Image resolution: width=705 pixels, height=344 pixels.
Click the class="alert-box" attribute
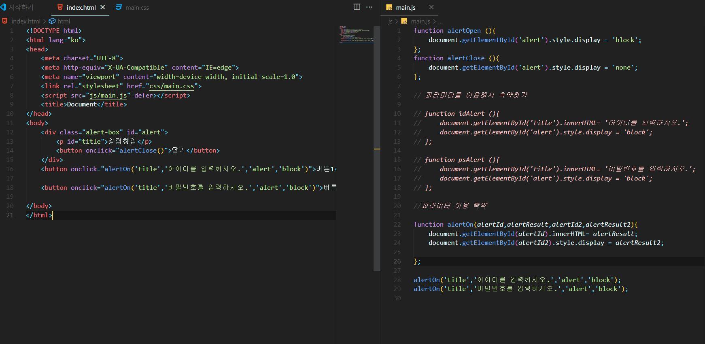(91, 132)
